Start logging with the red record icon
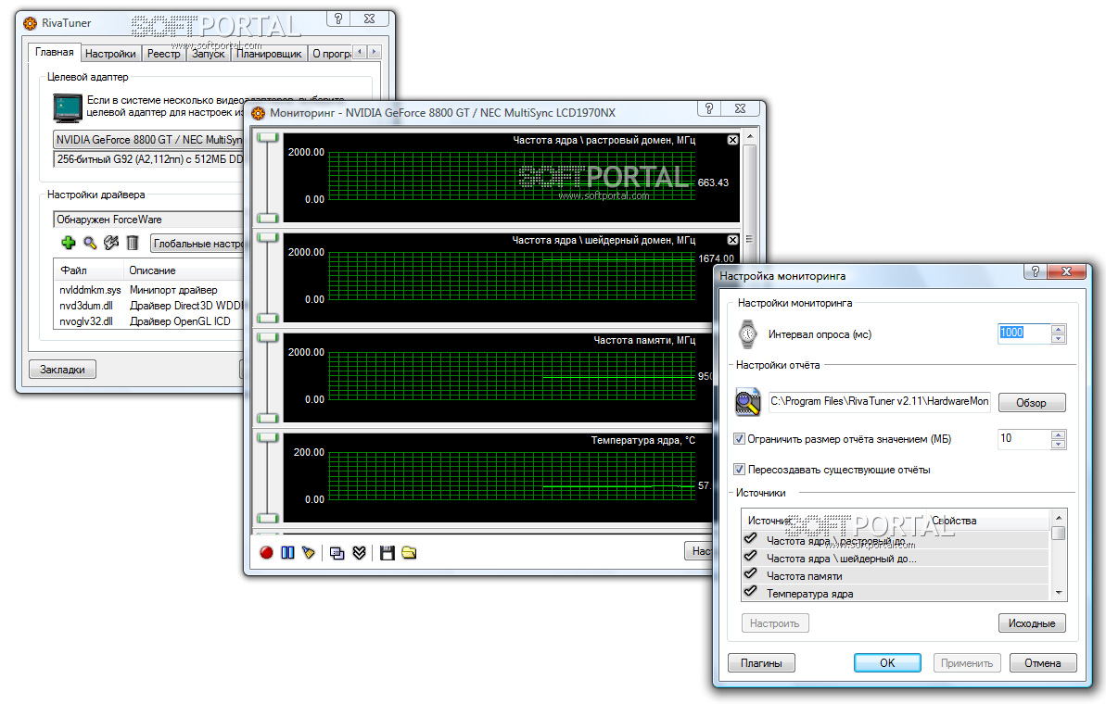Image resolution: width=1106 pixels, height=704 pixels. tap(266, 553)
